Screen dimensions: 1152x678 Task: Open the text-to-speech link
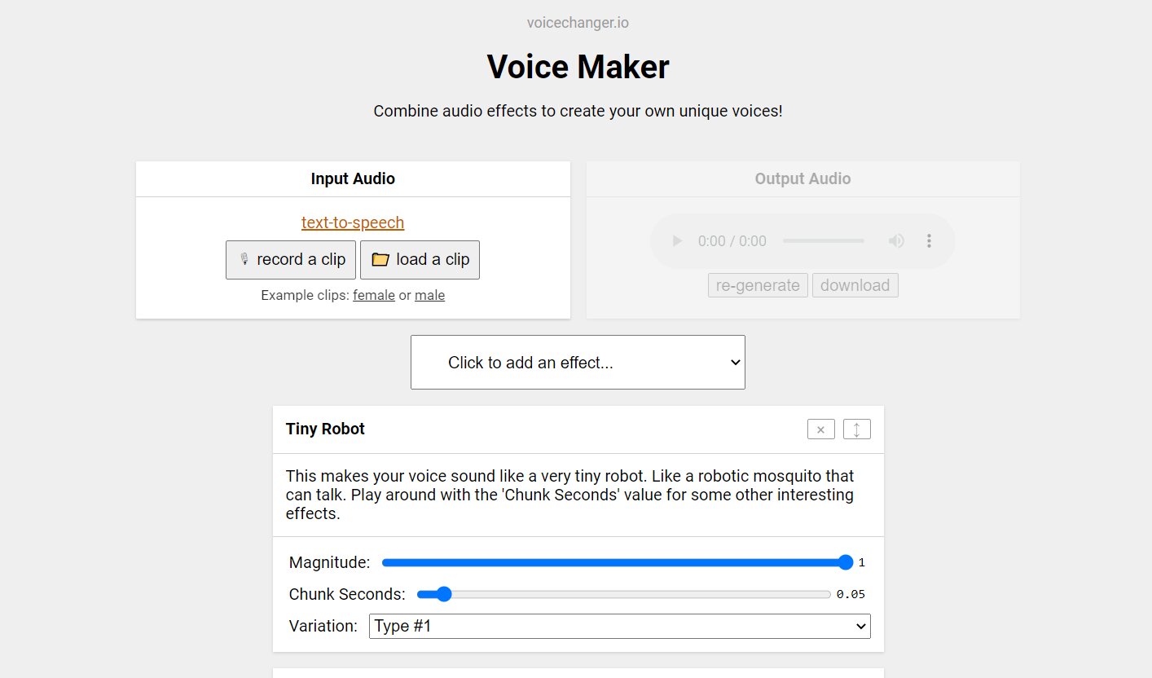353,222
